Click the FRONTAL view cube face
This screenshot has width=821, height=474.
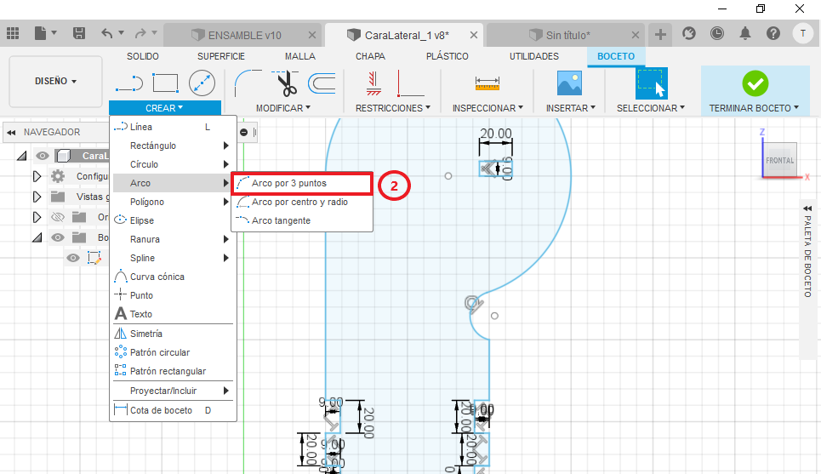779,160
